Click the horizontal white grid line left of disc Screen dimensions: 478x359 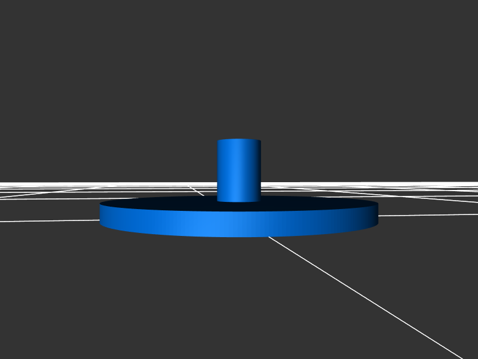pos(48,220)
